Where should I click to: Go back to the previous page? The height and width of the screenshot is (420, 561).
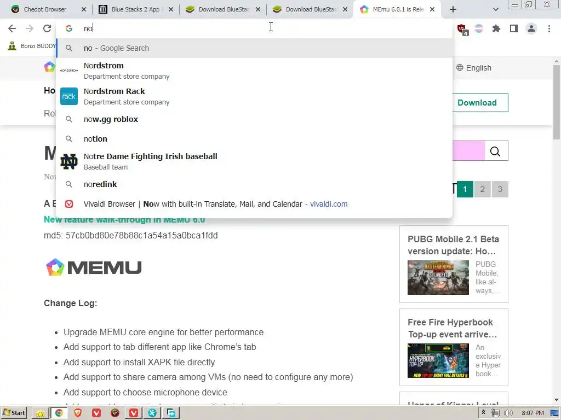click(12, 28)
